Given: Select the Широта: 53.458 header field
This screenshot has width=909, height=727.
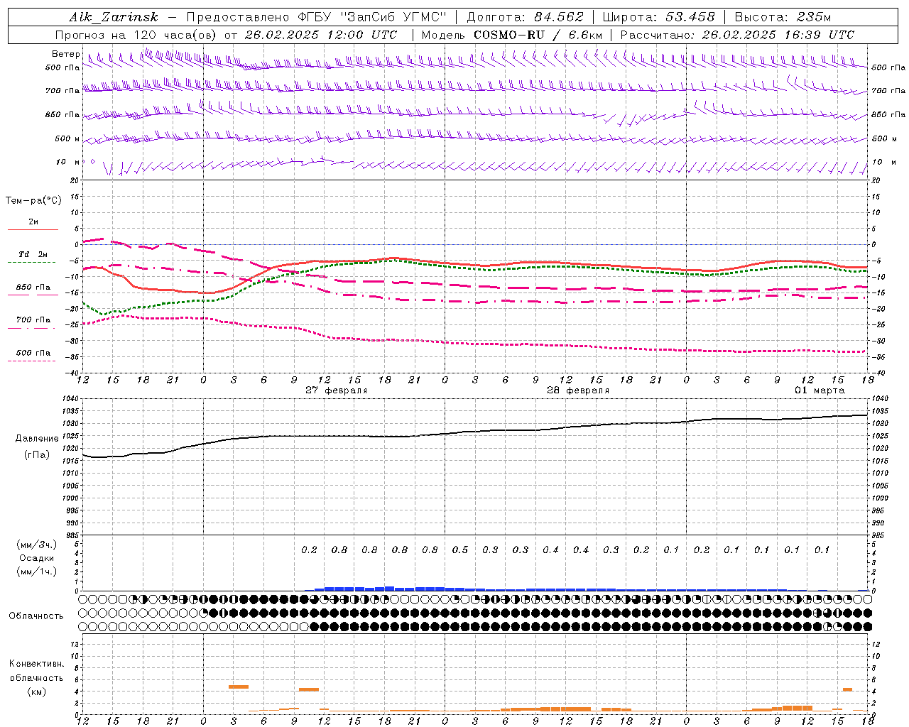Looking at the screenshot, I should tap(658, 17).
